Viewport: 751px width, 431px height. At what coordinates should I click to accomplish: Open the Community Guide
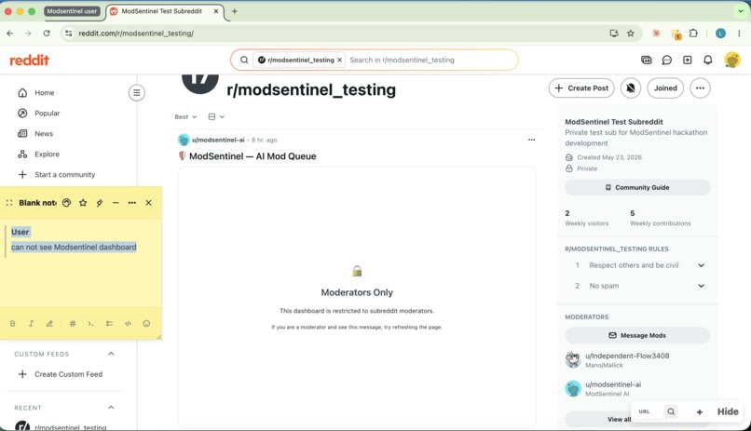[637, 187]
